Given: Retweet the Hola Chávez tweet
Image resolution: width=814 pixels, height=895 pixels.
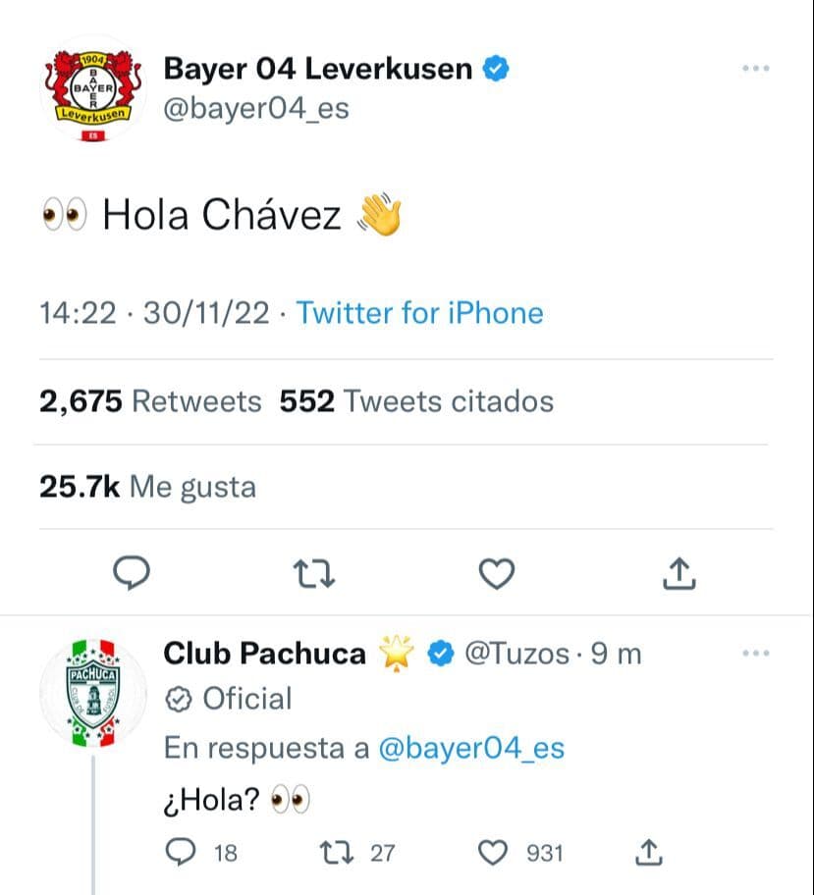Looking at the screenshot, I should (x=315, y=573).
